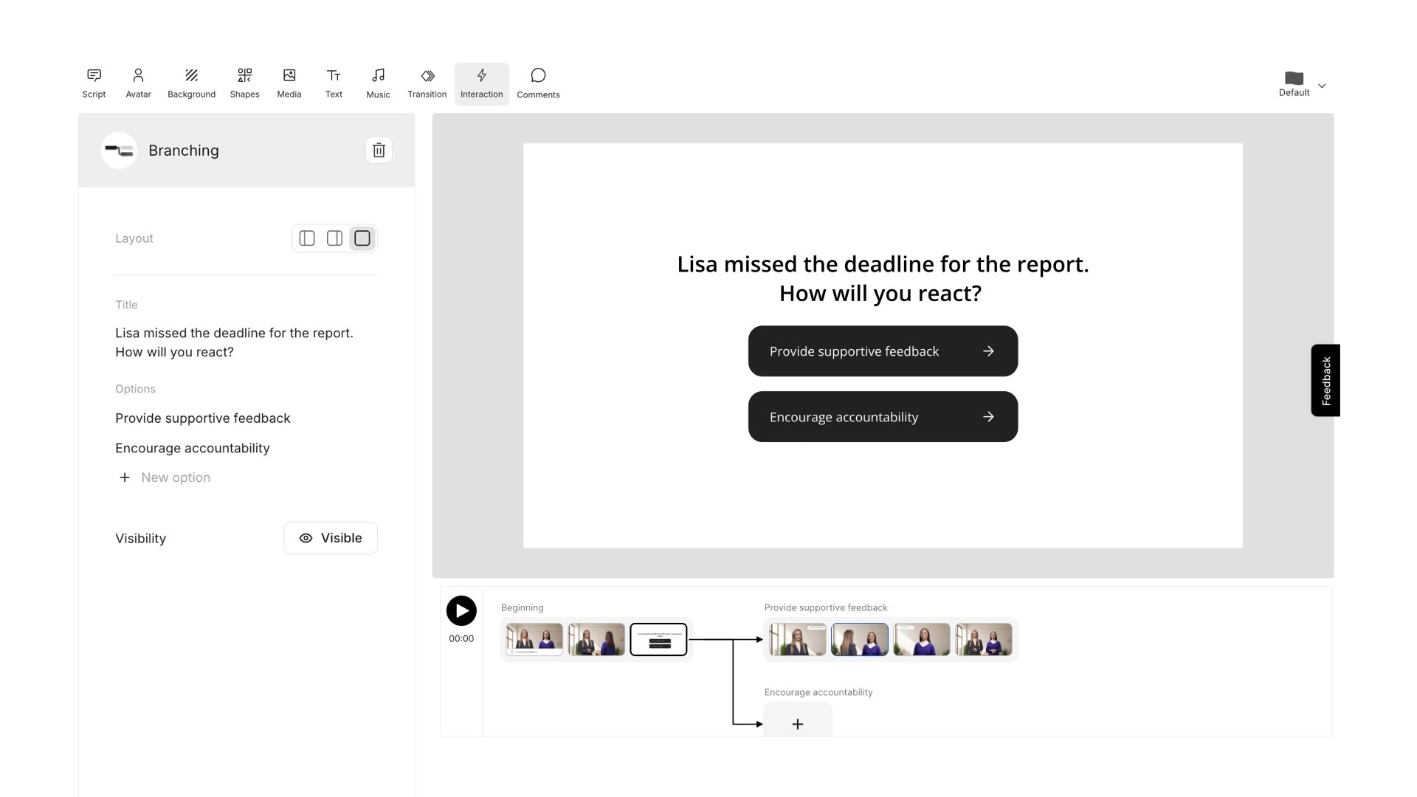Click the Visibility label
The width and height of the screenshot is (1417, 797).
coord(140,539)
